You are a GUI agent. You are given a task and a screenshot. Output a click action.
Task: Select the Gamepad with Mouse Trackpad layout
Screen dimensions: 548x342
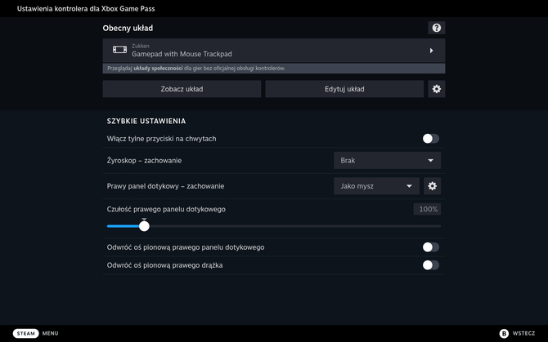coord(274,51)
